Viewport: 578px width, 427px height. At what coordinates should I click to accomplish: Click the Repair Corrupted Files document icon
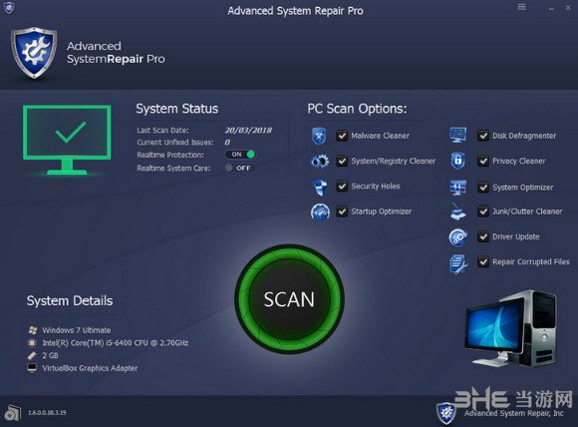(458, 263)
